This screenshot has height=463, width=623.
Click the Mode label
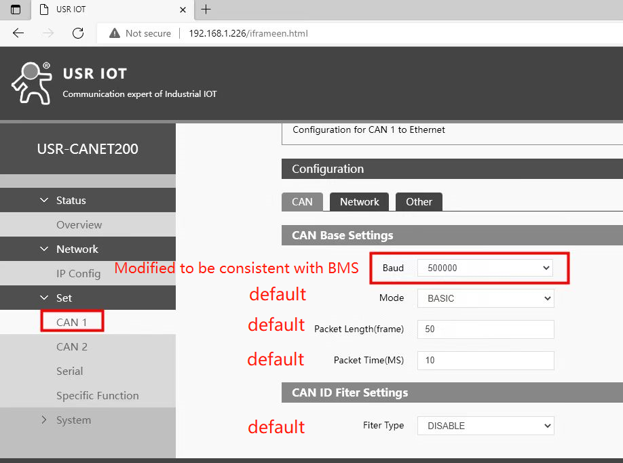click(392, 298)
